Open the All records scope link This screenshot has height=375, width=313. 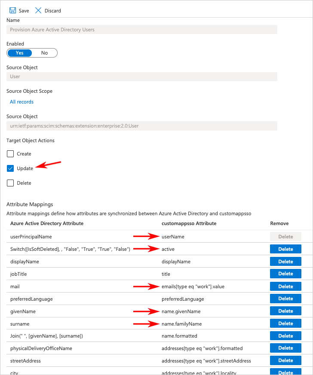point(21,102)
